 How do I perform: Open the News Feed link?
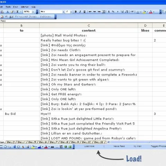[x=119, y=146]
